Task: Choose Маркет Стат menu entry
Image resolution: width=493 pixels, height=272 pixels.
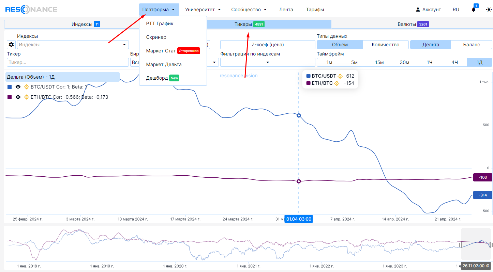Action: point(173,51)
